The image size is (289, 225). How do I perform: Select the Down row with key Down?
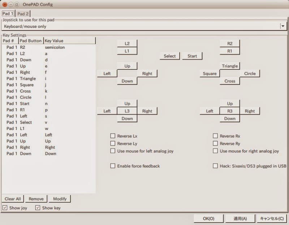pos(49,154)
